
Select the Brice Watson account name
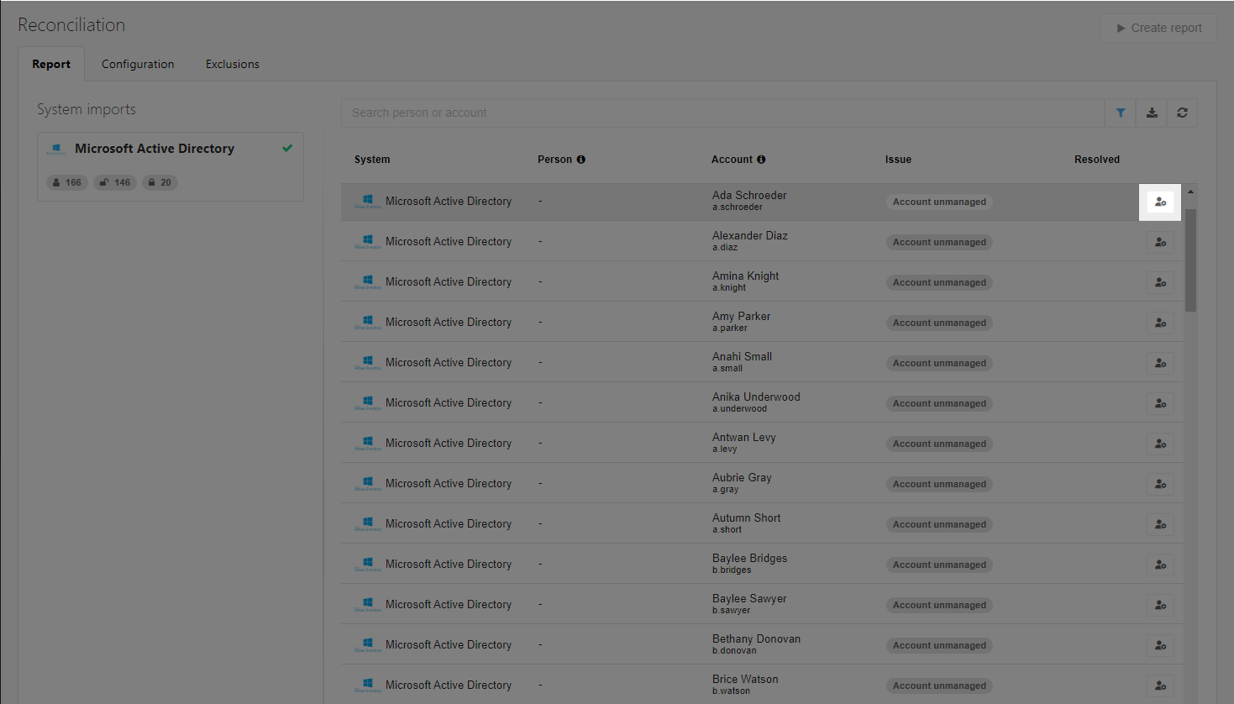pyautogui.click(x=745, y=679)
